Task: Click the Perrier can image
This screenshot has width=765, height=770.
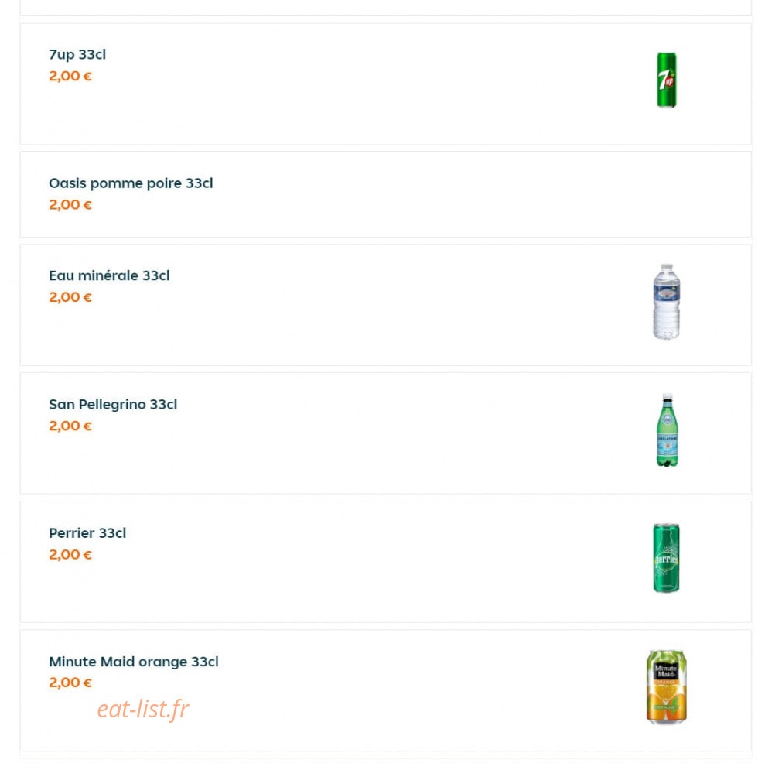Action: 666,559
